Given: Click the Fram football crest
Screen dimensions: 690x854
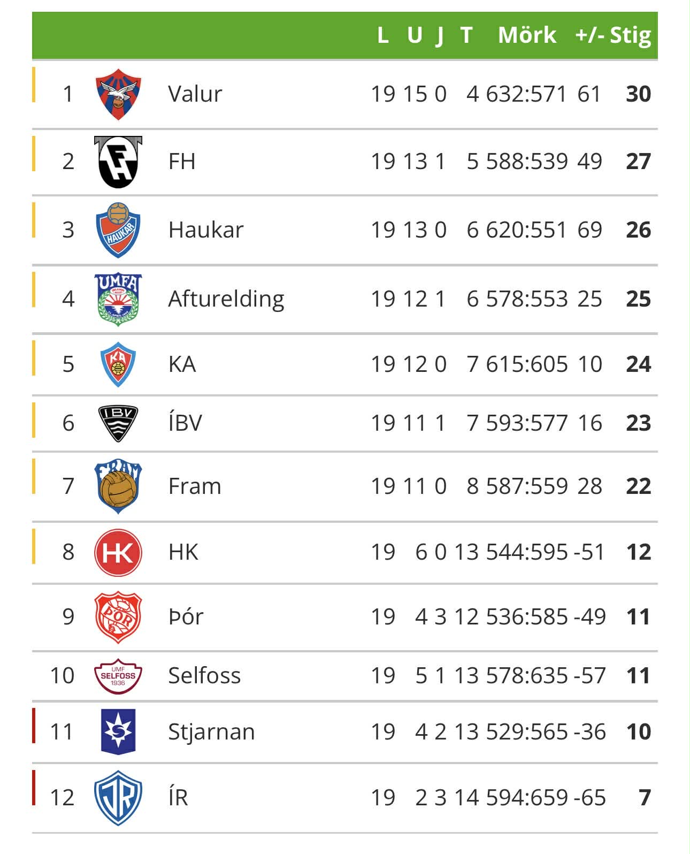Looking at the screenshot, I should [x=118, y=486].
